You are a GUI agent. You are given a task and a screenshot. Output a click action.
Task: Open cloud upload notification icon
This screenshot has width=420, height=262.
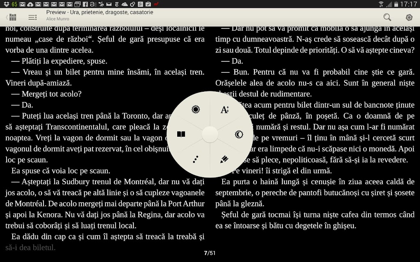click(30, 5)
